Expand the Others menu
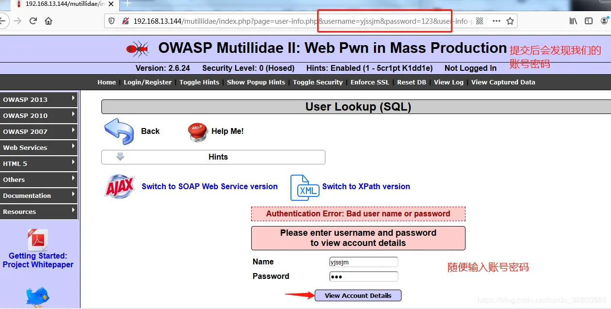Viewport: 611px width, 309px height. (x=39, y=179)
